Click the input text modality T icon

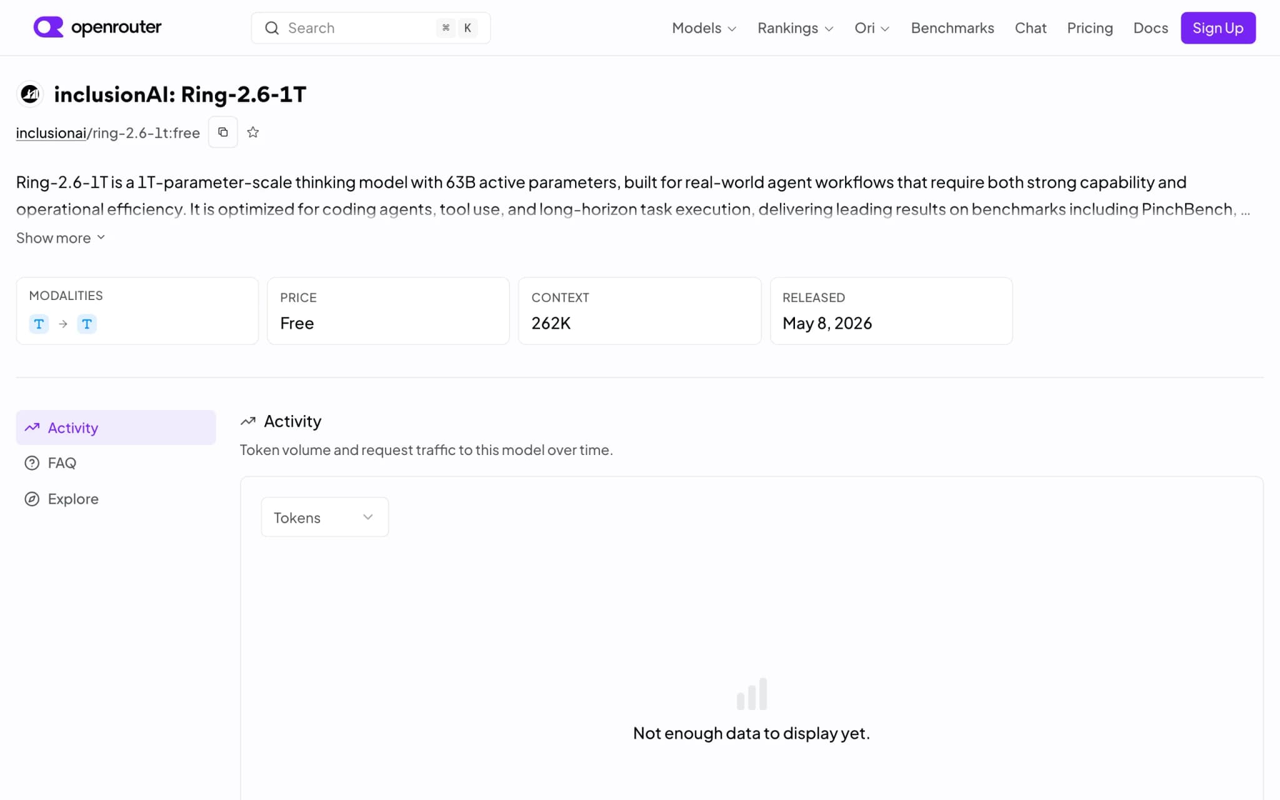(39, 324)
